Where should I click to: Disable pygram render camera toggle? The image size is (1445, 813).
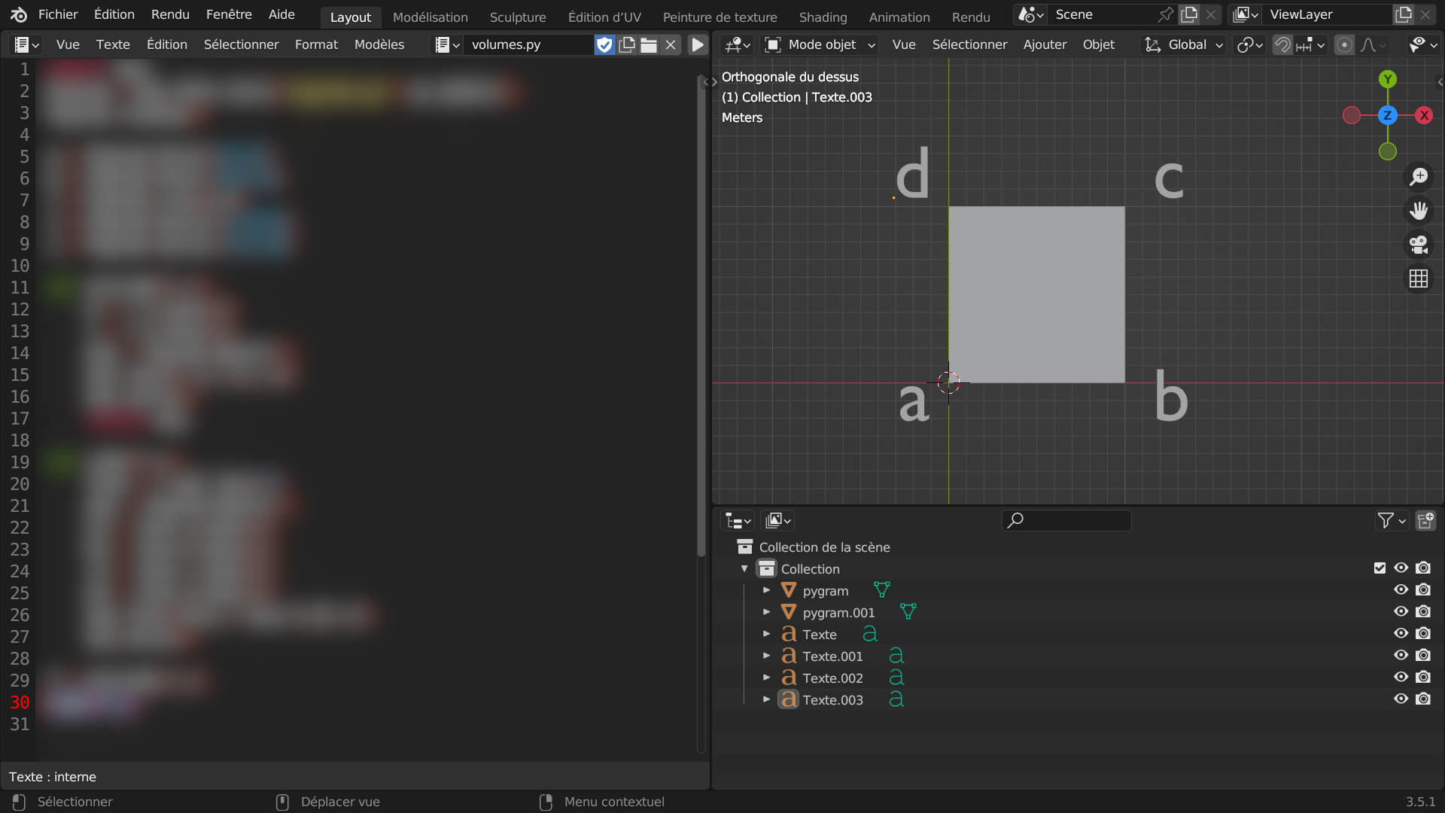click(1423, 590)
